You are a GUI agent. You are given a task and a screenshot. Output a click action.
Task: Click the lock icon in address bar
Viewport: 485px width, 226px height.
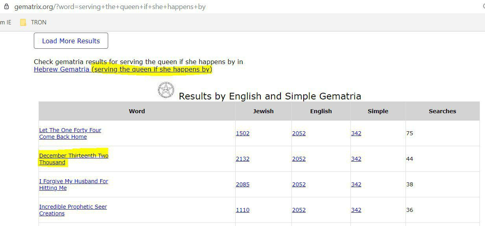click(x=6, y=7)
